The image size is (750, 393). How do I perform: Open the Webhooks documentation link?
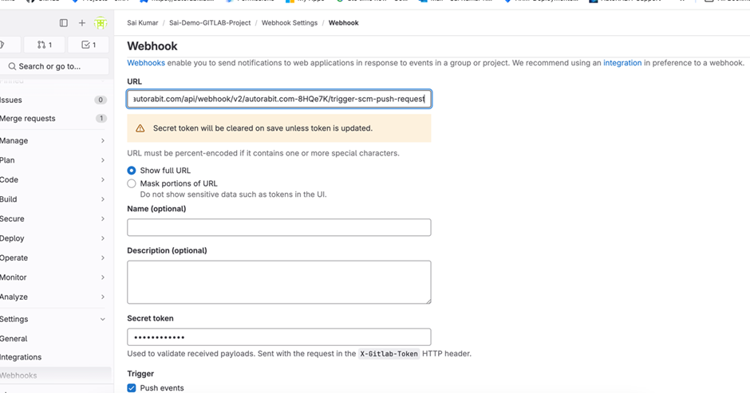[146, 63]
